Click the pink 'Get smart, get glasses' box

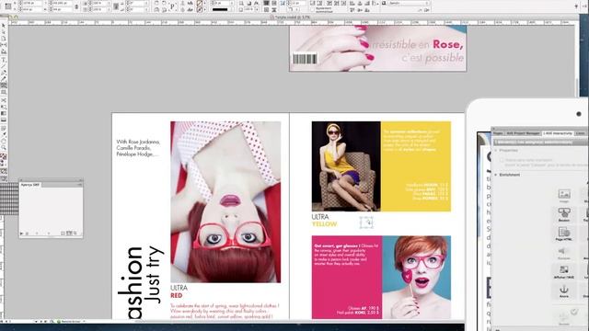coord(347,278)
